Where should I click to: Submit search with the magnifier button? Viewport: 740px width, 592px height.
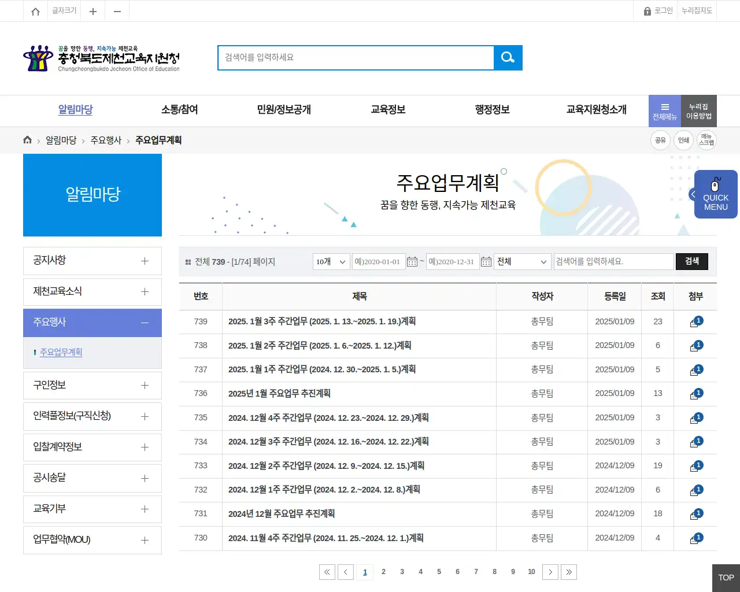pyautogui.click(x=508, y=57)
